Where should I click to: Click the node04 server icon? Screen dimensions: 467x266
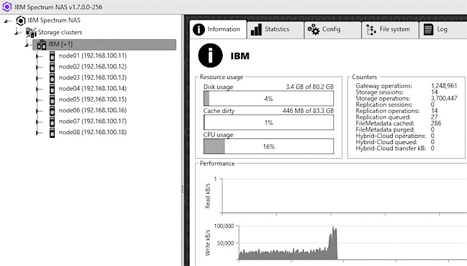pos(53,88)
